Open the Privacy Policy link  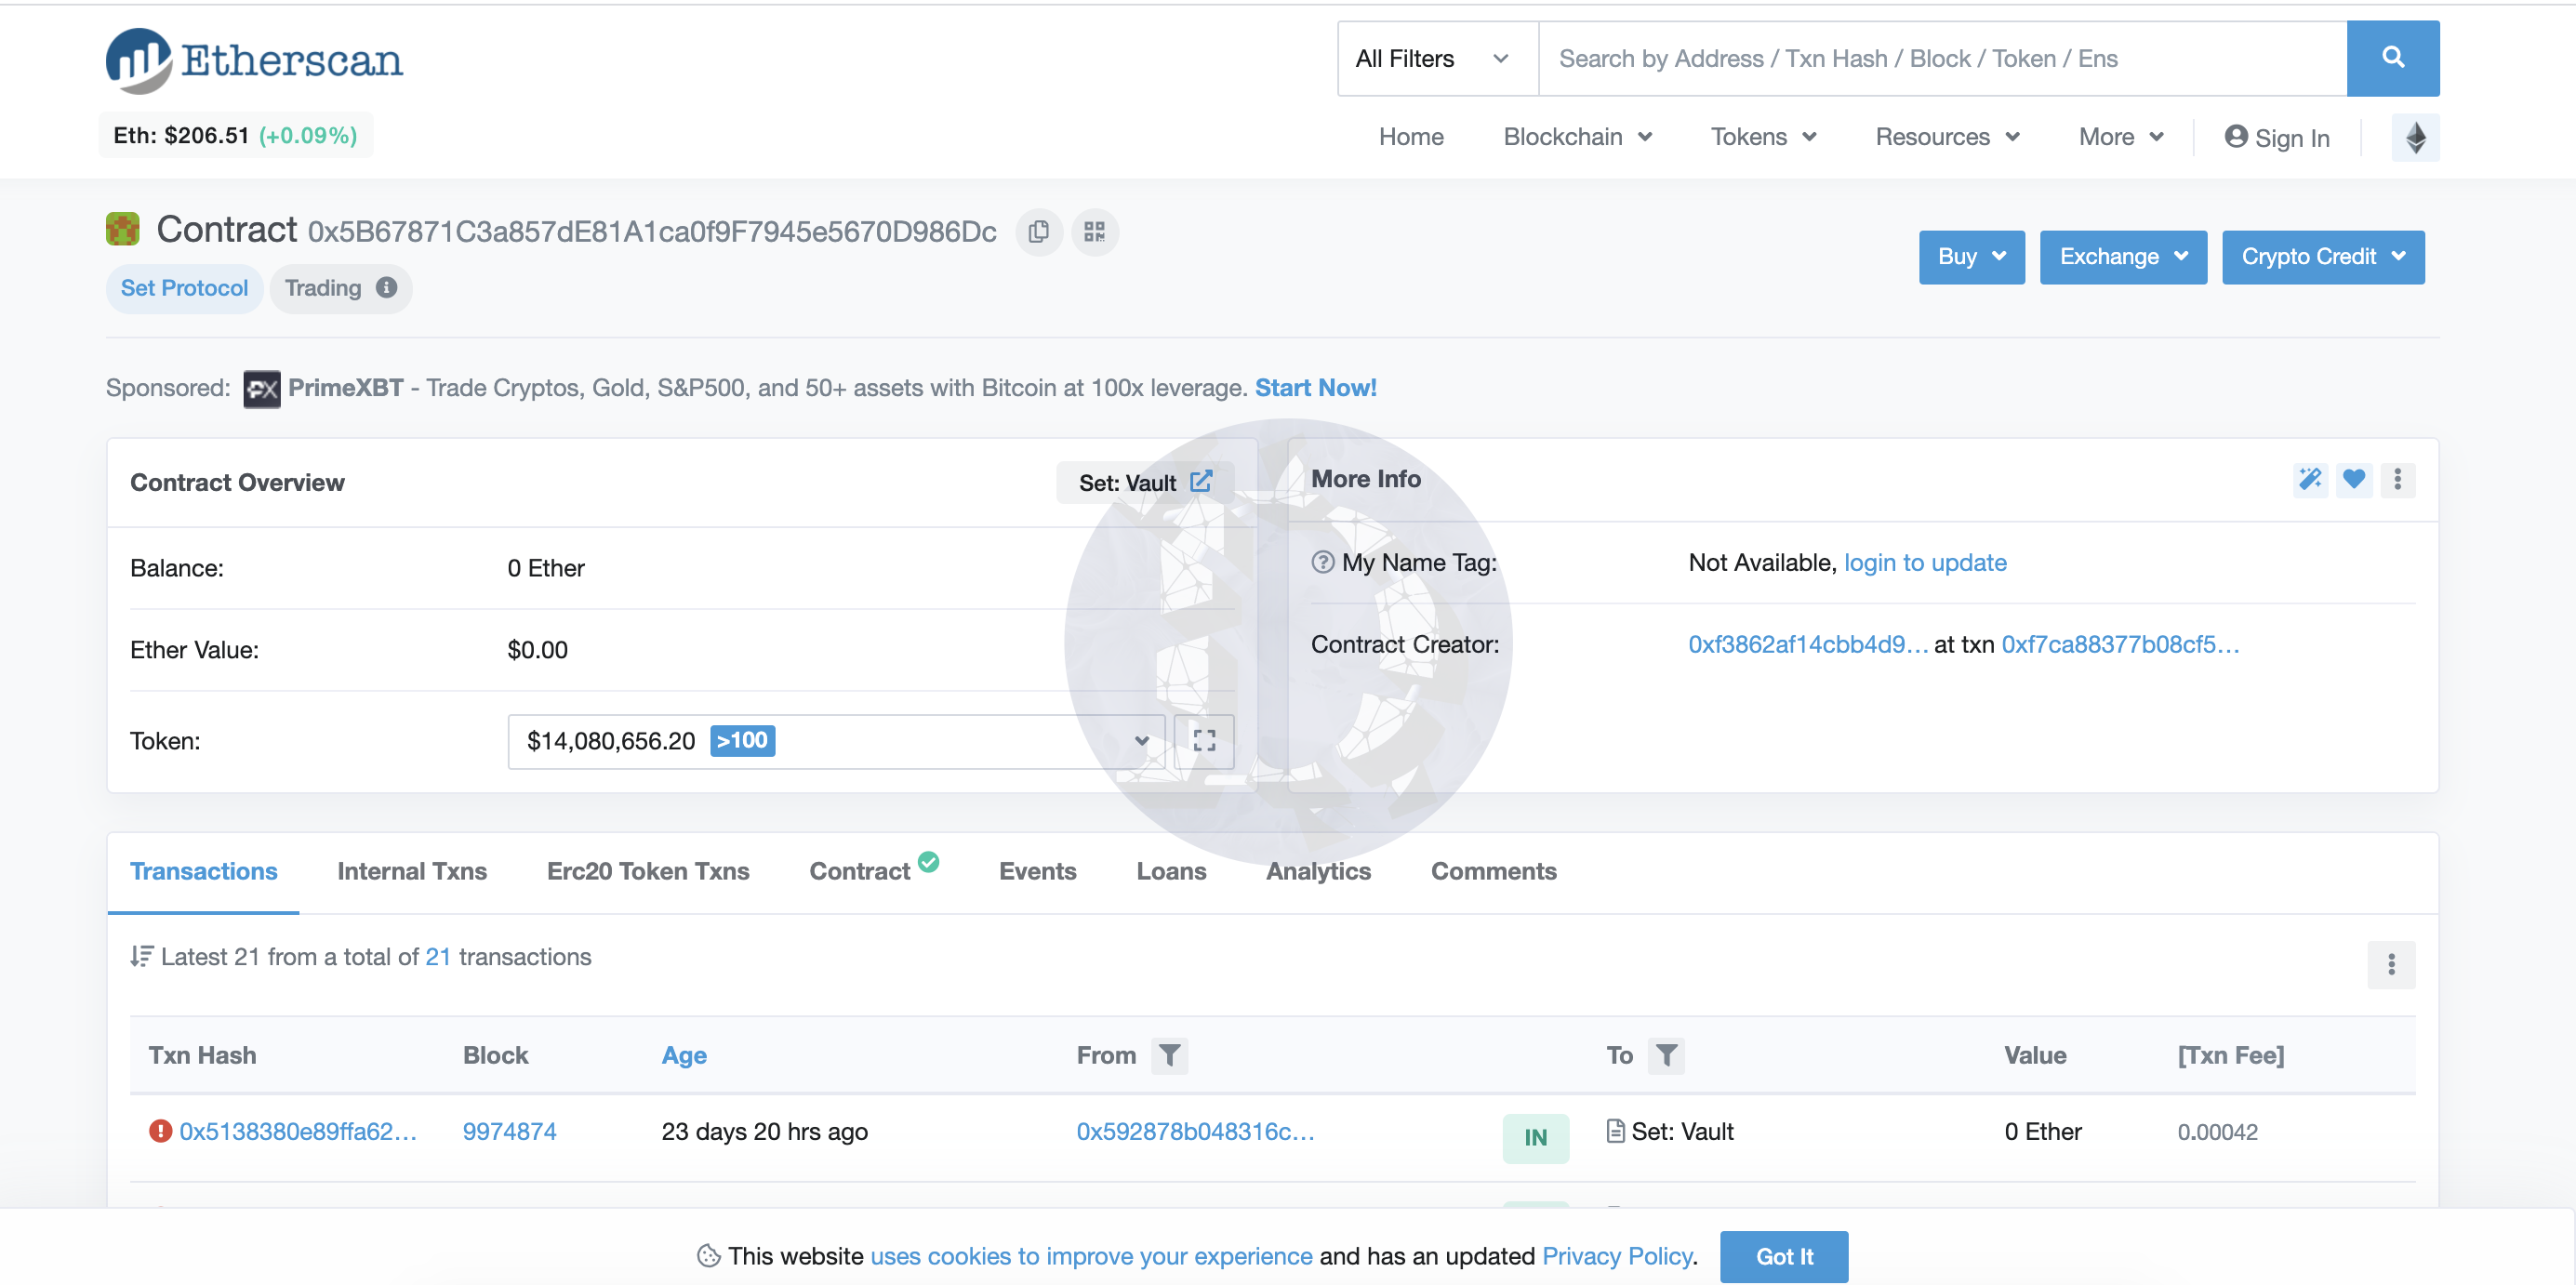(x=1617, y=1256)
